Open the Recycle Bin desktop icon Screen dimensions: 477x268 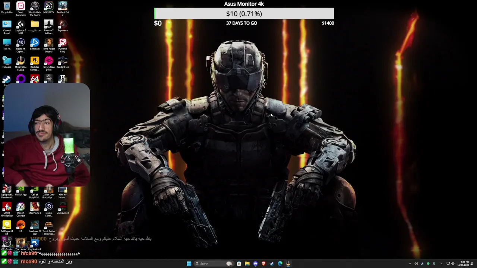click(7, 8)
